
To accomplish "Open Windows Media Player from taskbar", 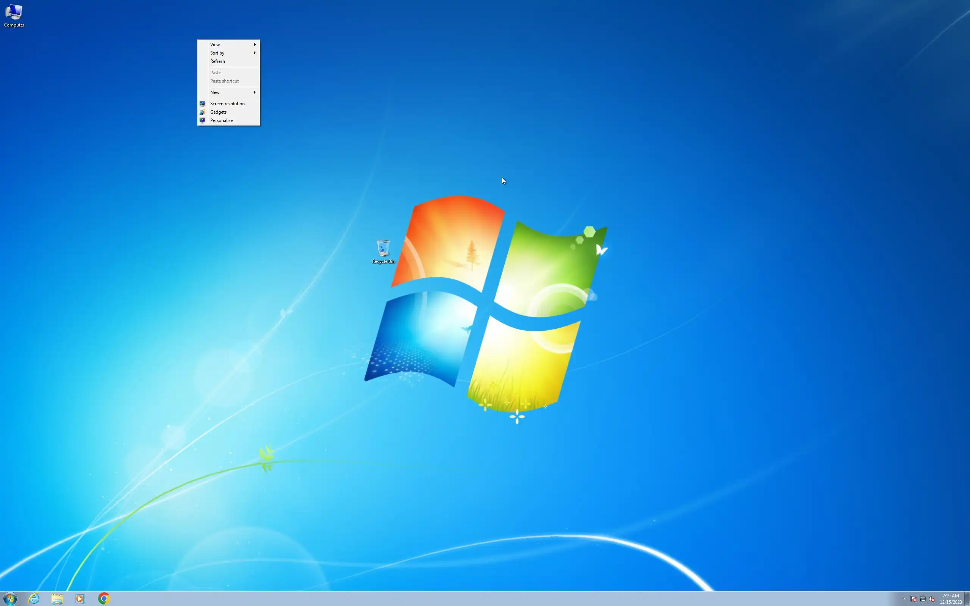I will 80,598.
